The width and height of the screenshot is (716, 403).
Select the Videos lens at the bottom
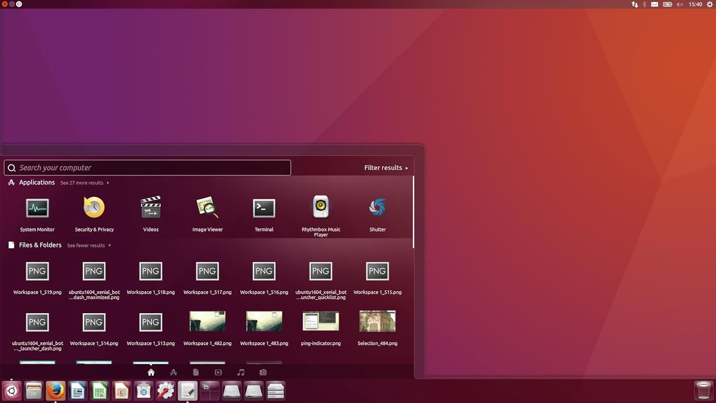218,372
